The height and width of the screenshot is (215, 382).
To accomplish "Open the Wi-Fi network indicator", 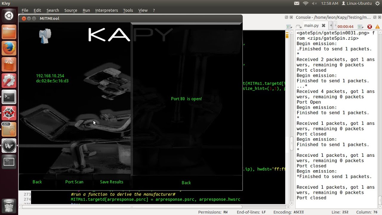I will 306,3.
